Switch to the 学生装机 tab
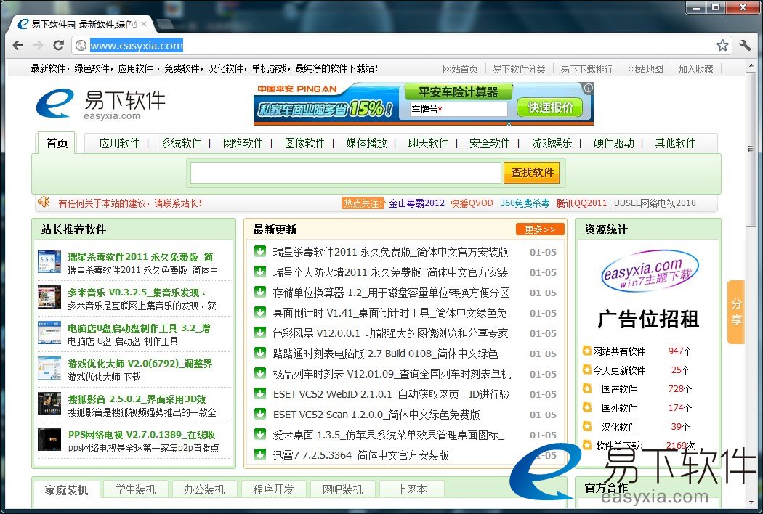The width and height of the screenshot is (763, 514). [x=135, y=489]
